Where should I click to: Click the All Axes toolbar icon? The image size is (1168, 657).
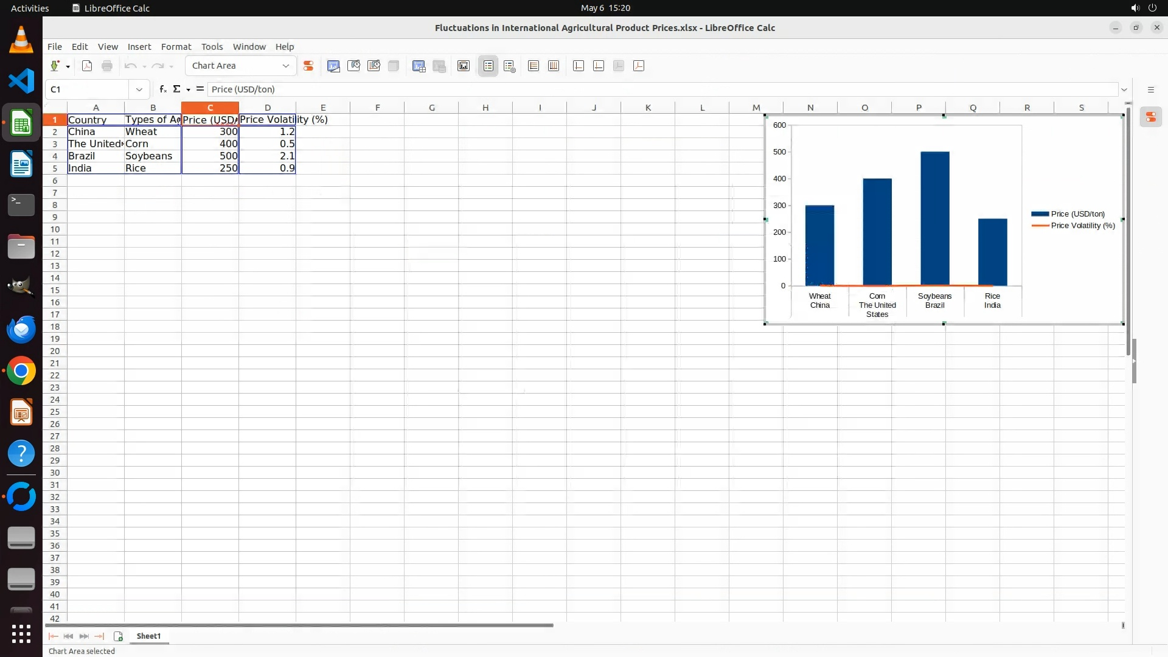click(x=639, y=66)
